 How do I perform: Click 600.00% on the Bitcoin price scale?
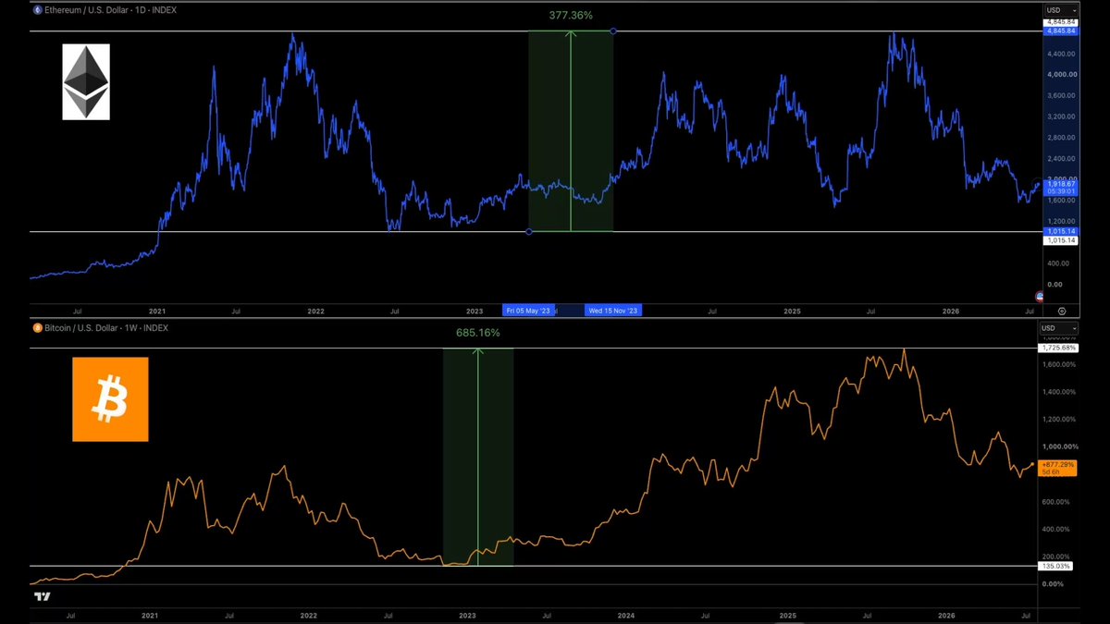(x=1057, y=502)
